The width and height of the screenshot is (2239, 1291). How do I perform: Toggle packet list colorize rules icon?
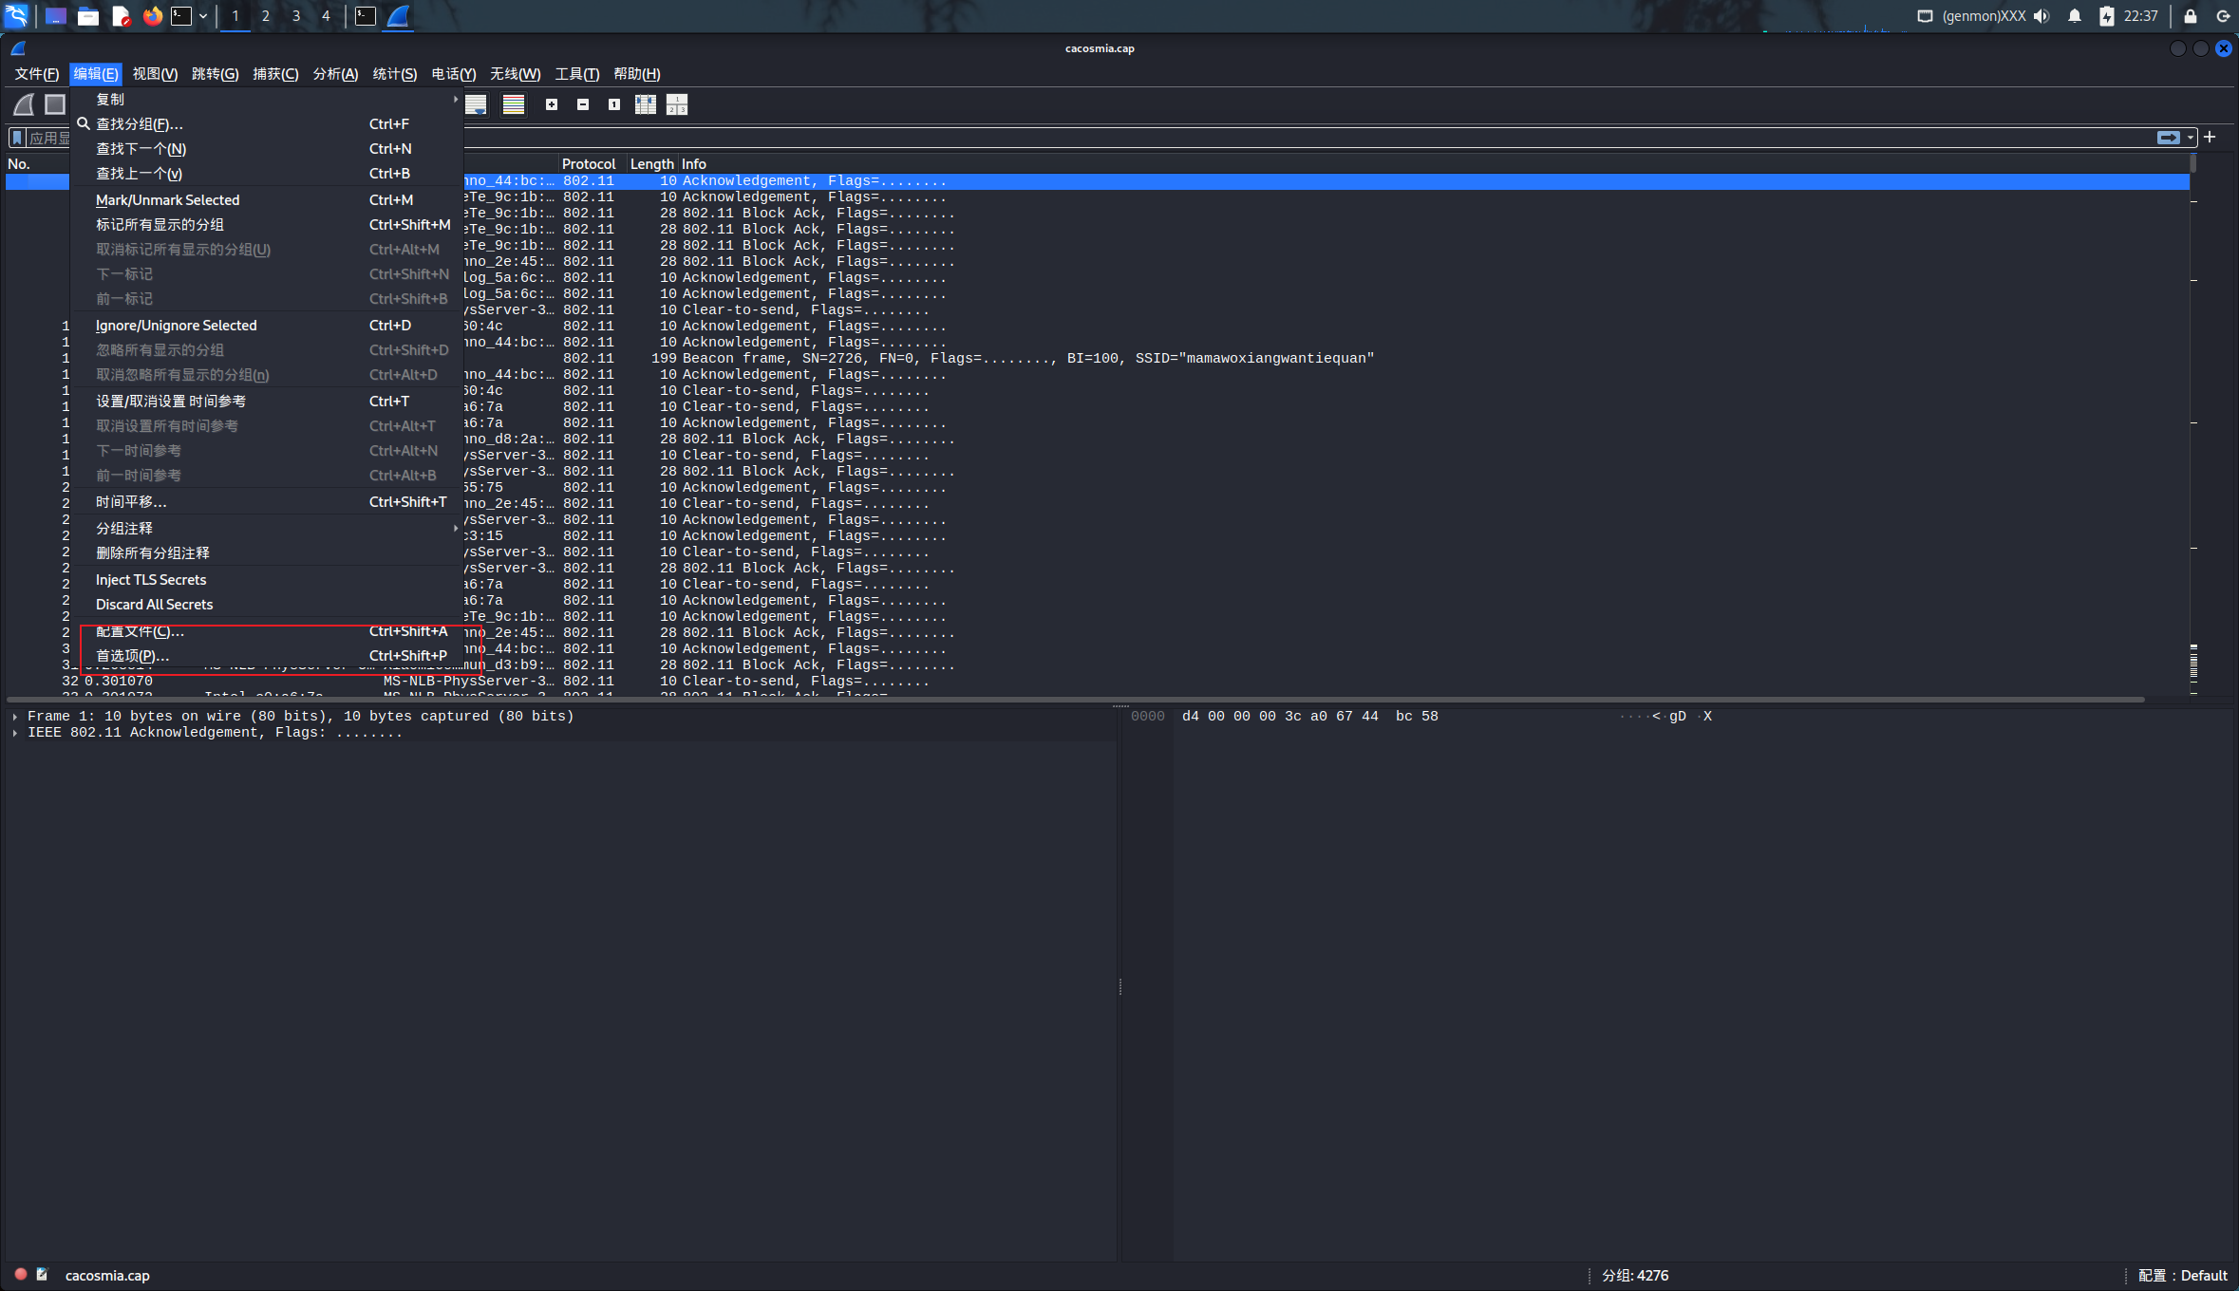514,104
